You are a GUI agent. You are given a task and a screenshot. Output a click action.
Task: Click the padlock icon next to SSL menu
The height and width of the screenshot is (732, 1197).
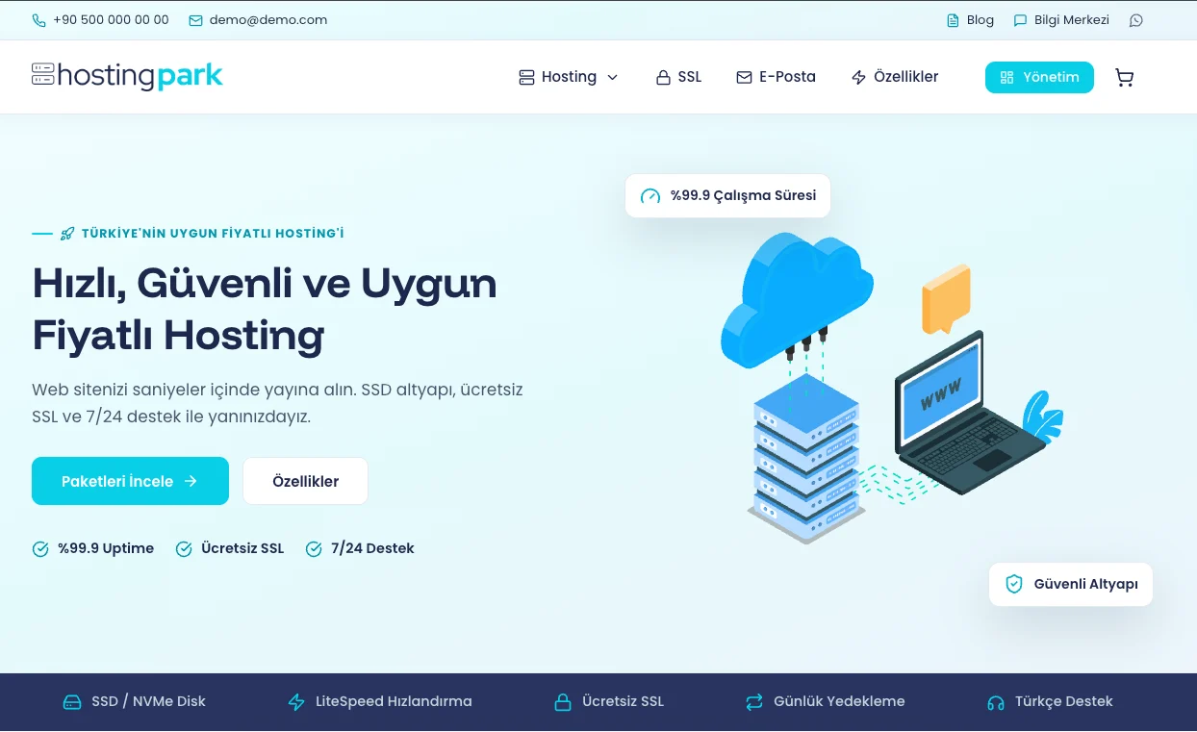(663, 78)
